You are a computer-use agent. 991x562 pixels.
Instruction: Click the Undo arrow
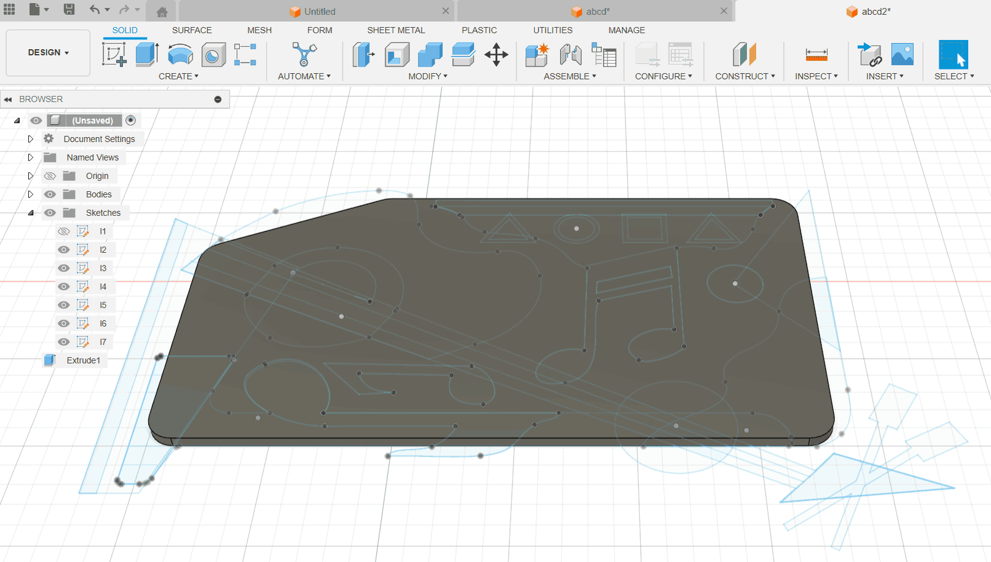pyautogui.click(x=94, y=9)
